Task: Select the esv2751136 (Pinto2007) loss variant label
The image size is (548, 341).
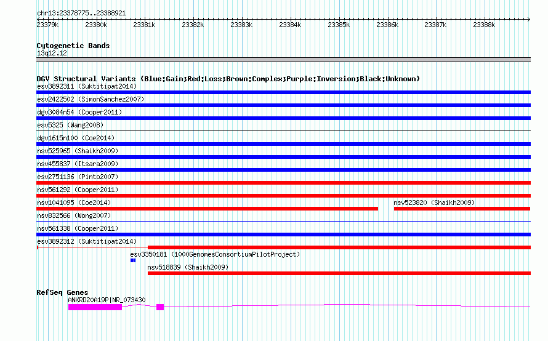Action: pos(78,177)
